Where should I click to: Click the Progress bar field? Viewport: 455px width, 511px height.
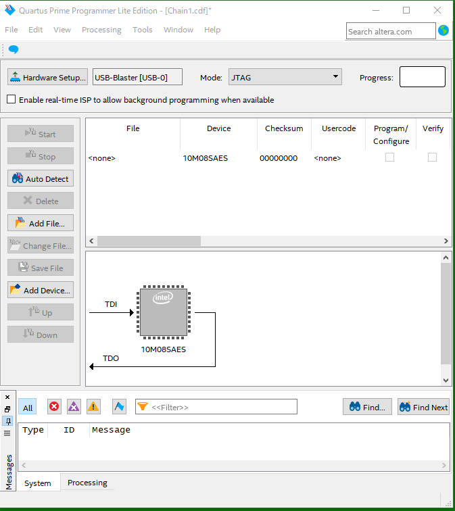423,77
